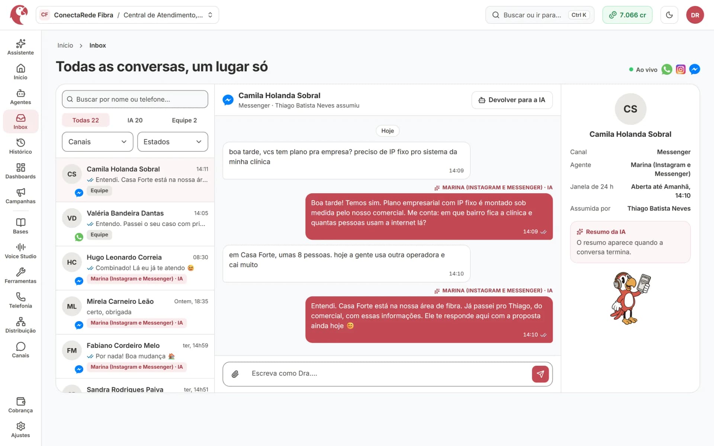
Task: Click the Ctrl K shortcut badge
Action: point(579,15)
